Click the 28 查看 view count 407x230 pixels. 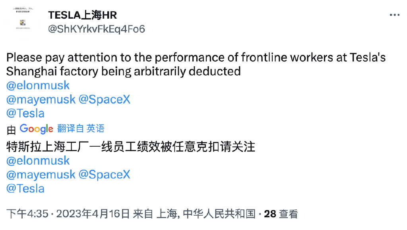[281, 214]
